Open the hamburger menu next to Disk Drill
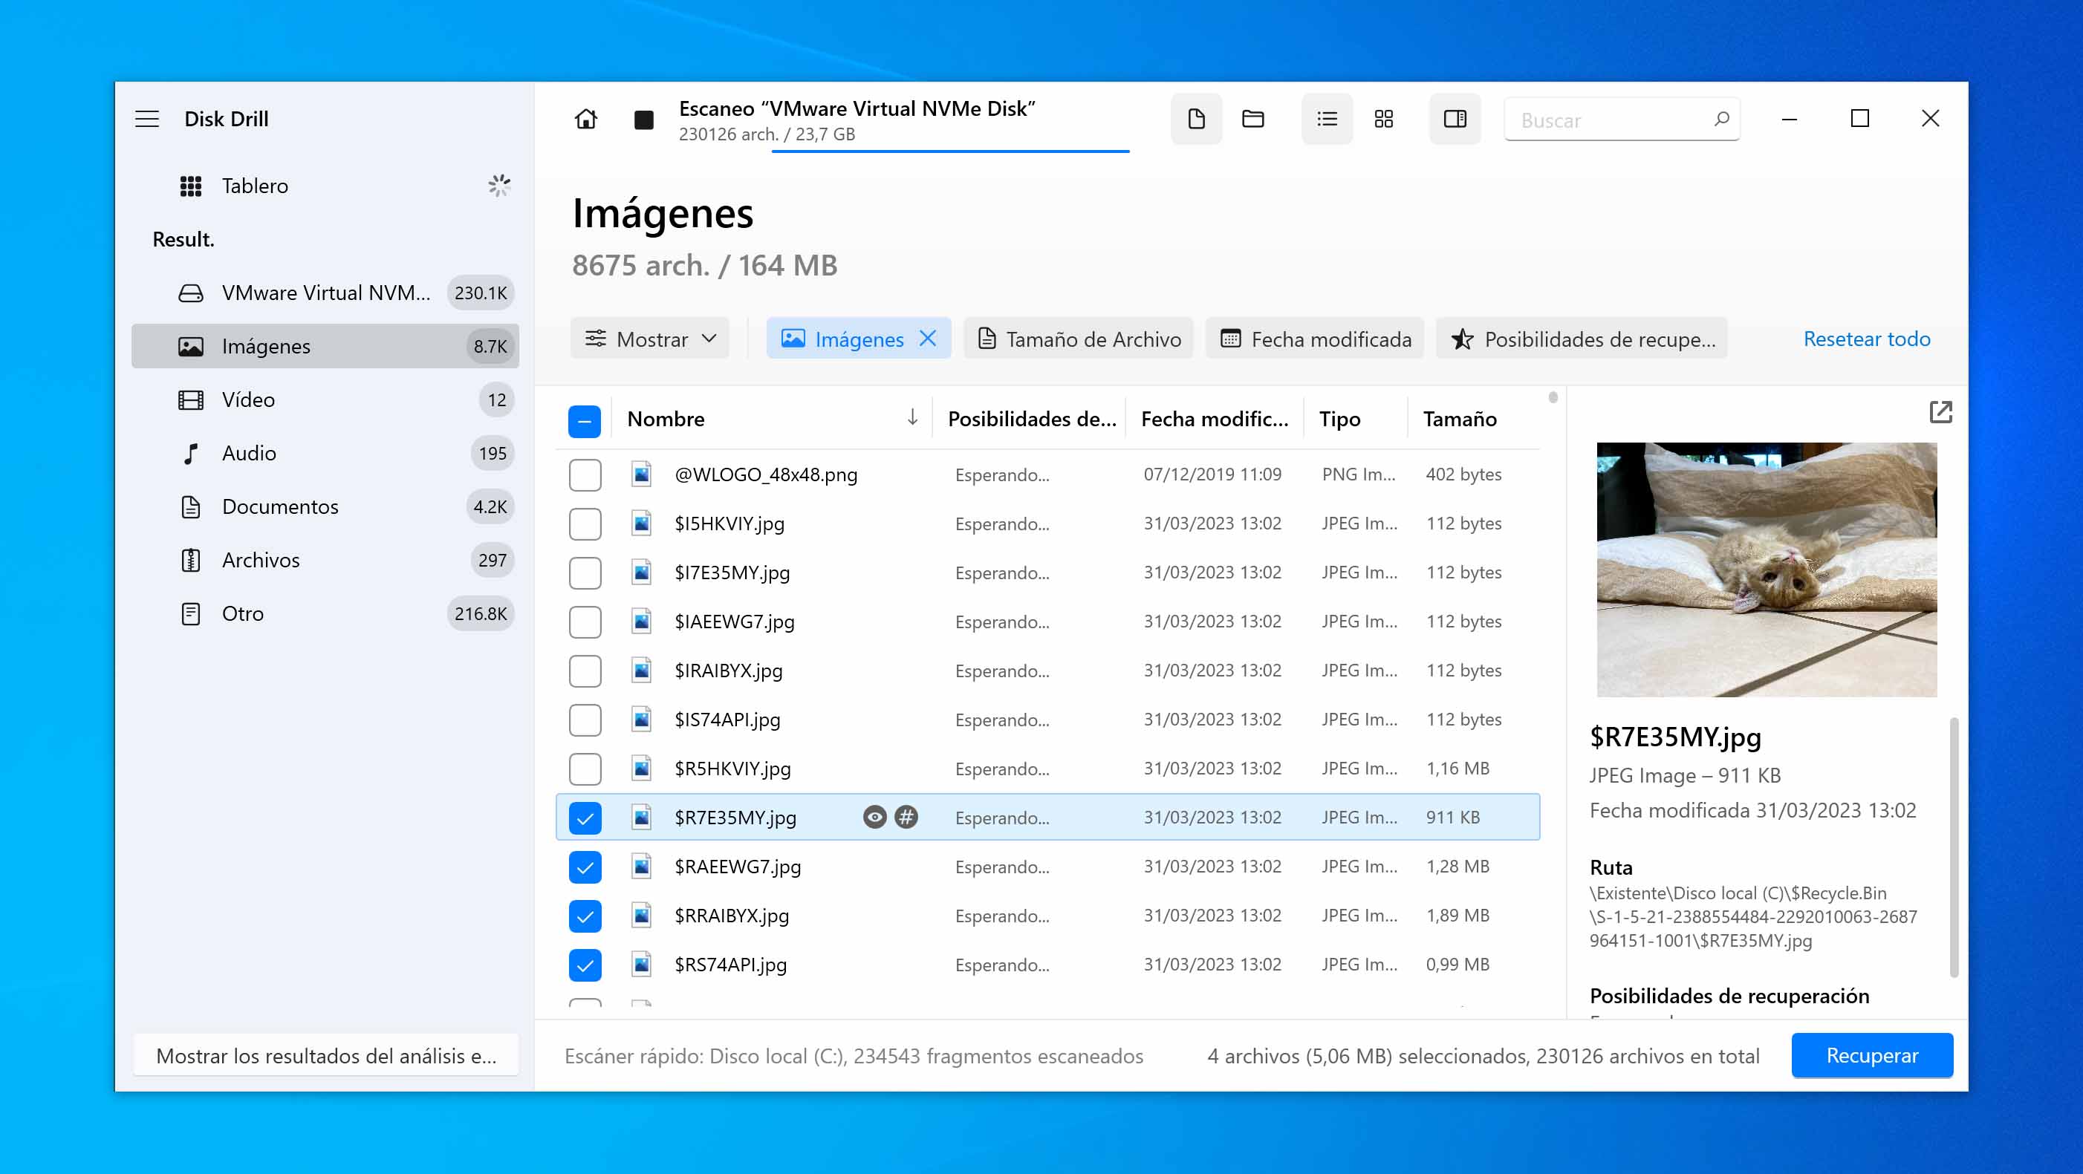Viewport: 2083px width, 1174px height. [146, 119]
